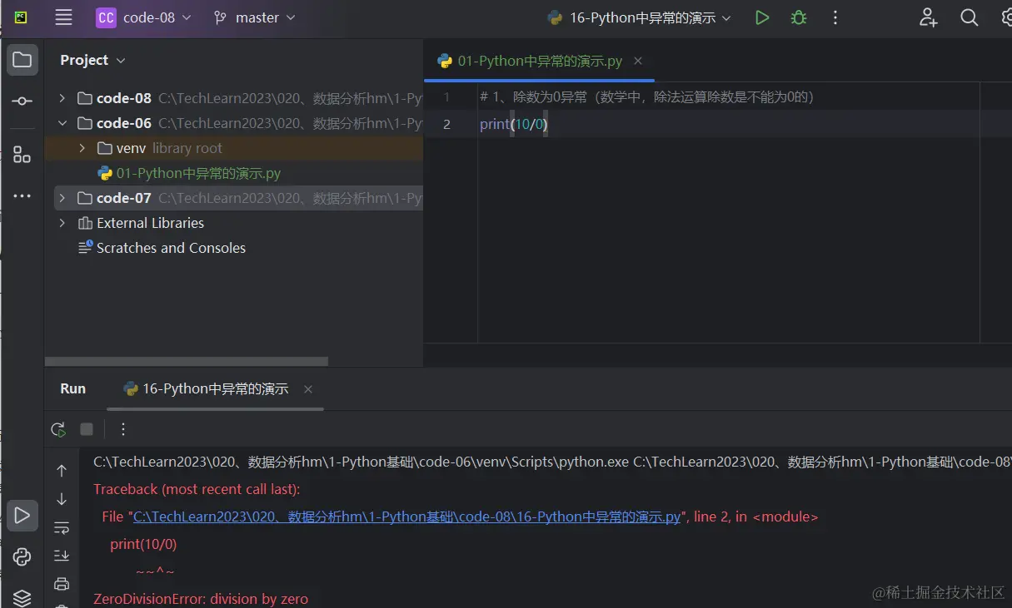Open more tool windows via ellipsis icon
This screenshot has height=608, width=1012.
22,196
